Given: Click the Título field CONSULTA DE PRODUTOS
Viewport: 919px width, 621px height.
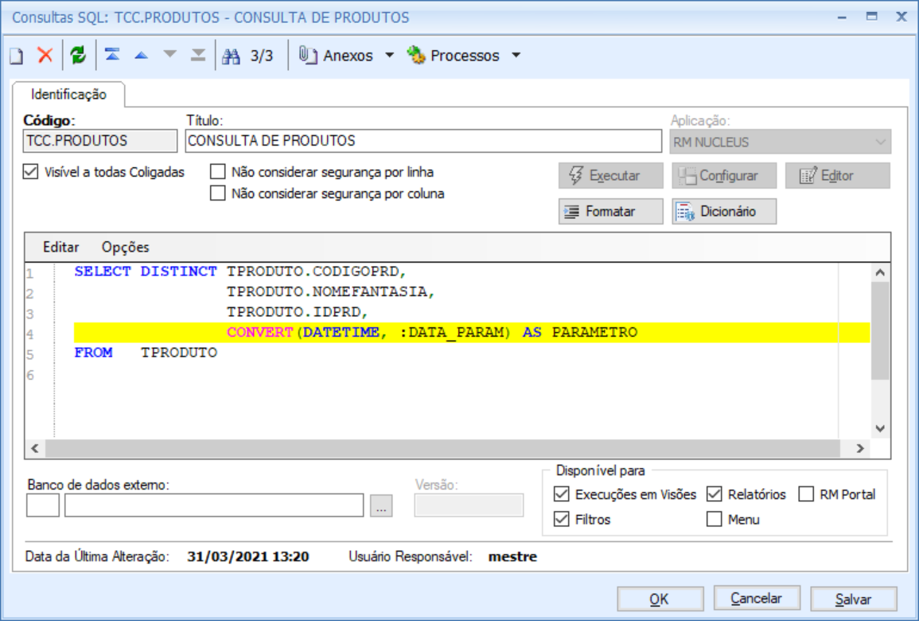Looking at the screenshot, I should [423, 141].
